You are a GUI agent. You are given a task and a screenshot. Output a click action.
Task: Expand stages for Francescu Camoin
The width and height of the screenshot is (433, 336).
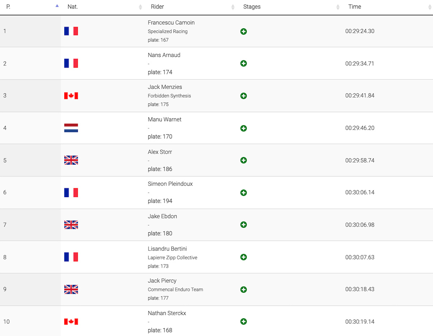pos(243,31)
